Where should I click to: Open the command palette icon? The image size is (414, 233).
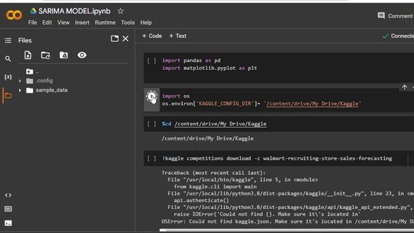pos(8,209)
